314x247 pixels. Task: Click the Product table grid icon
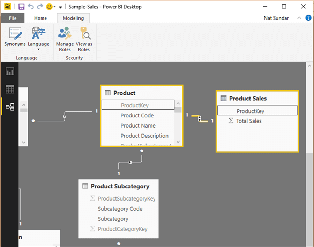pyautogui.click(x=108, y=93)
